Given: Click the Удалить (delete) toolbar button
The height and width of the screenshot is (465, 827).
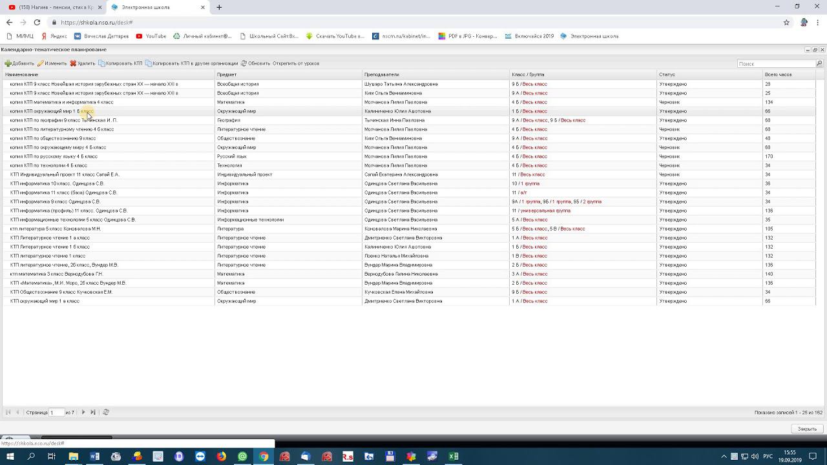Looking at the screenshot, I should (83, 63).
